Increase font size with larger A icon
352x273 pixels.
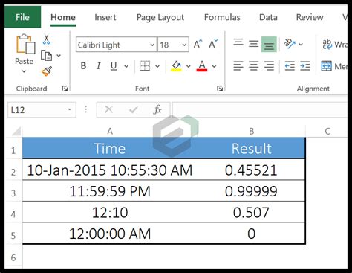[198, 45]
